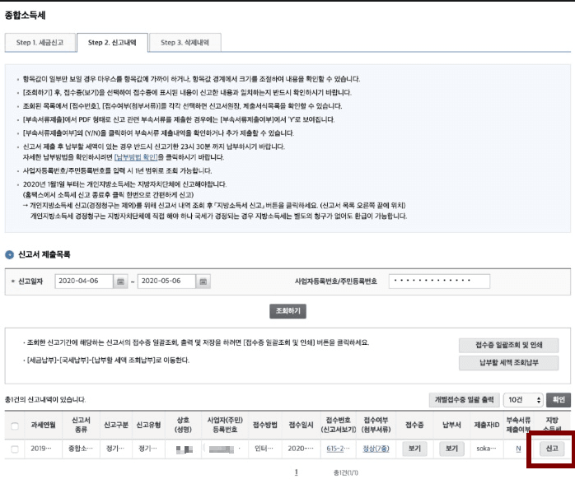Go to page 1 in pagination

coord(297,472)
